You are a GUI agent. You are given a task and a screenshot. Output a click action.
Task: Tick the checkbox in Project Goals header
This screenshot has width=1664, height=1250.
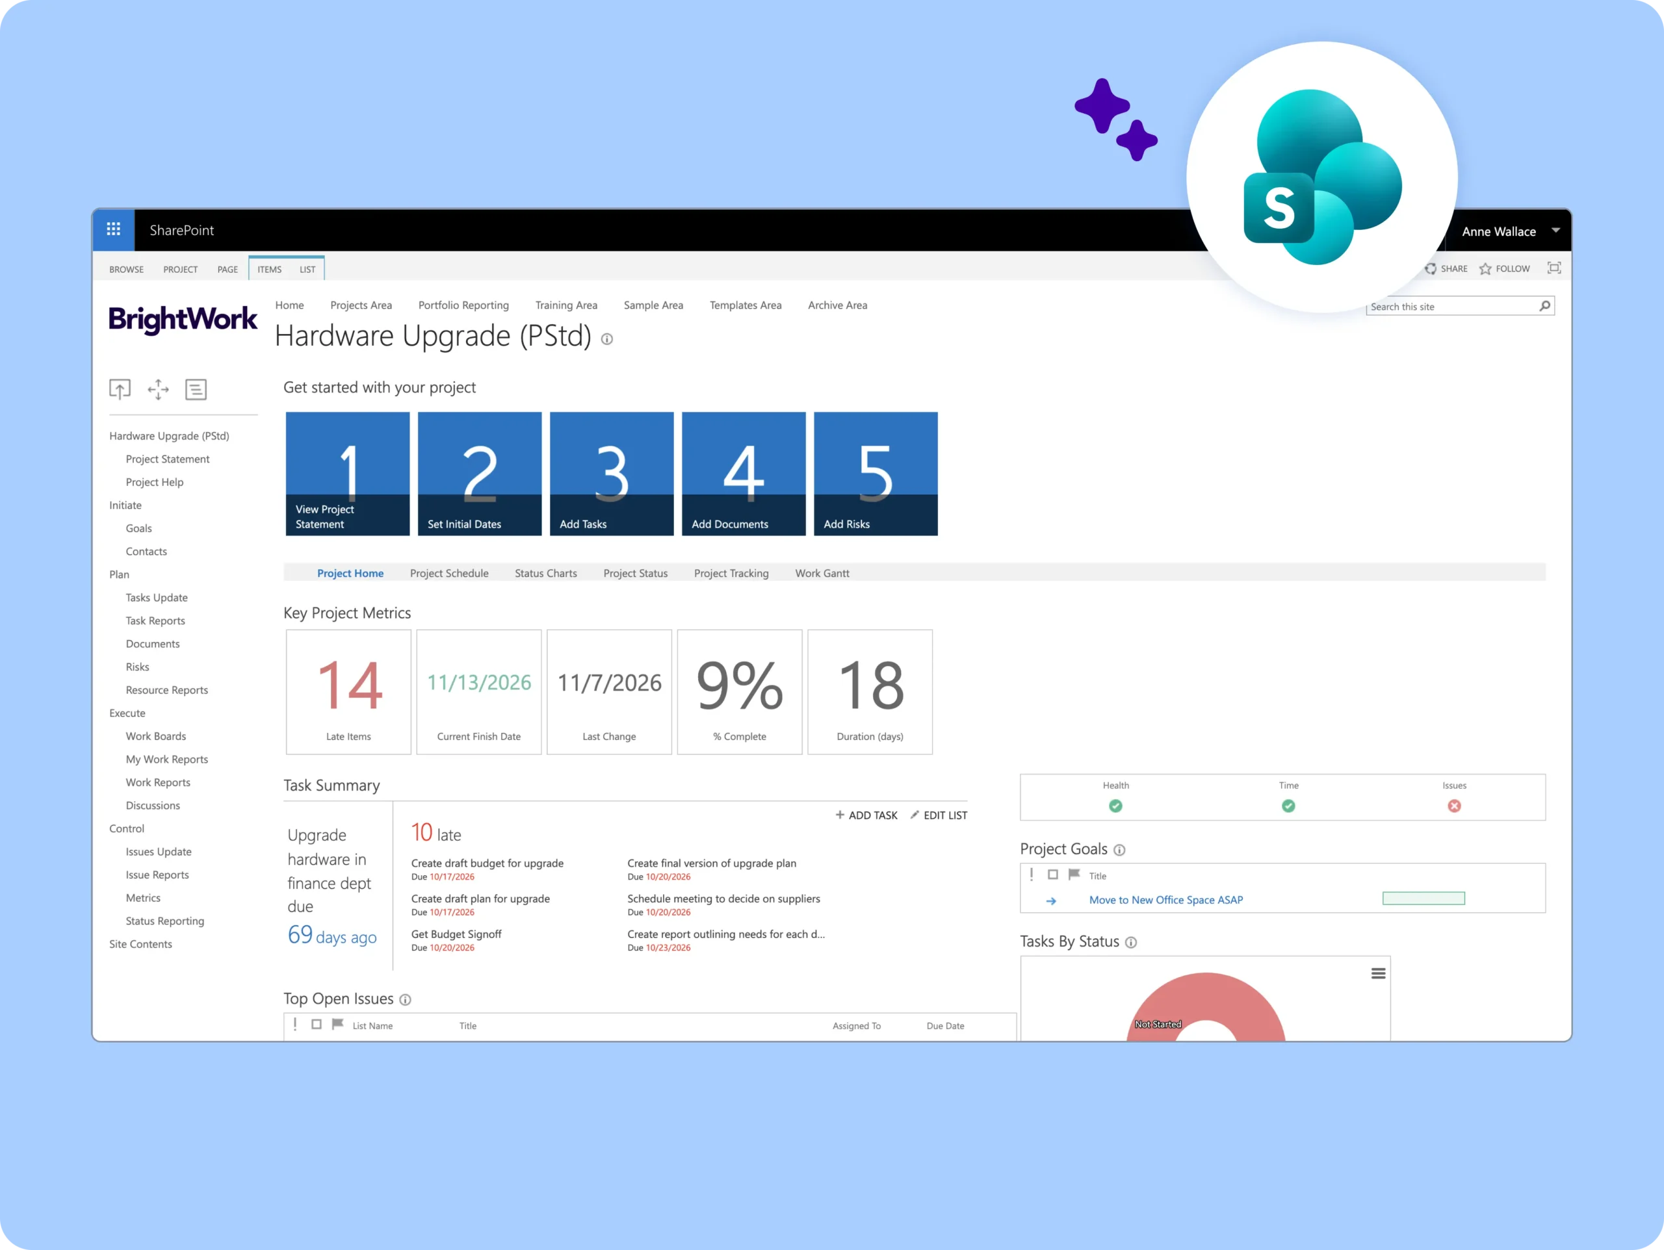1052,874
